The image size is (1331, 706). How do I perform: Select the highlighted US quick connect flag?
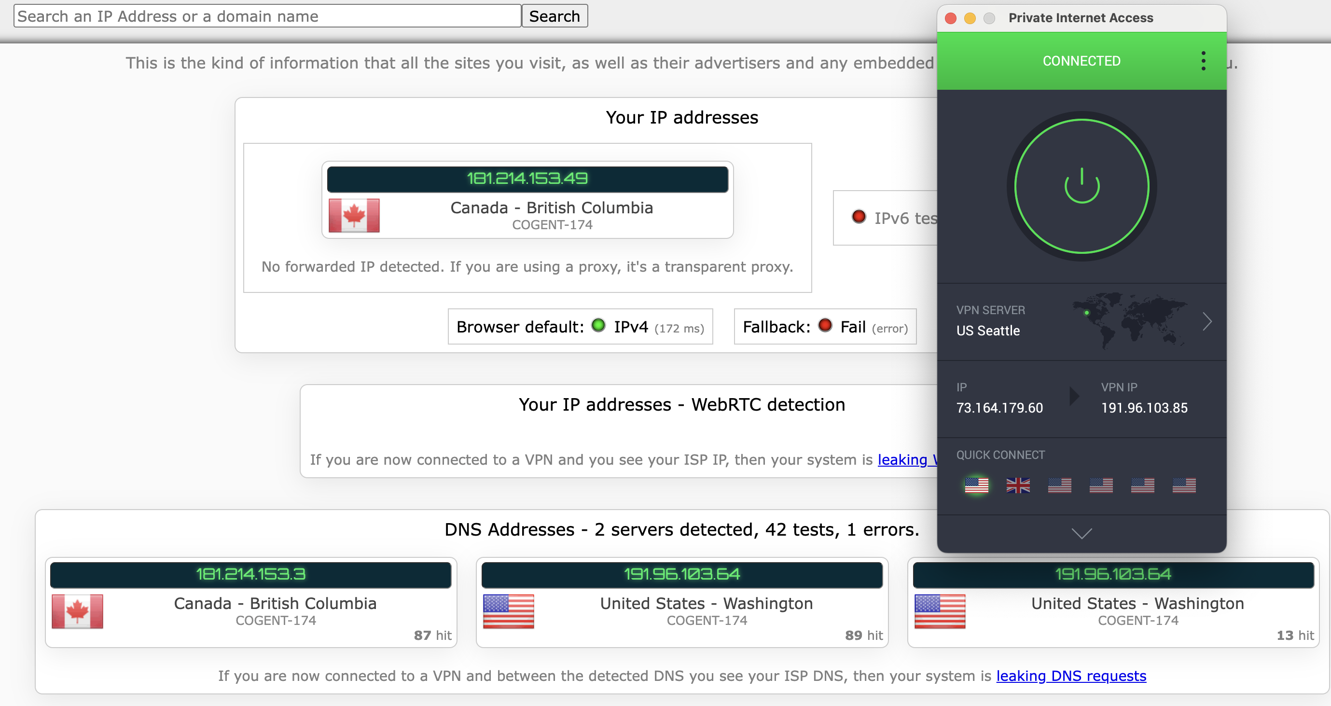pos(978,485)
